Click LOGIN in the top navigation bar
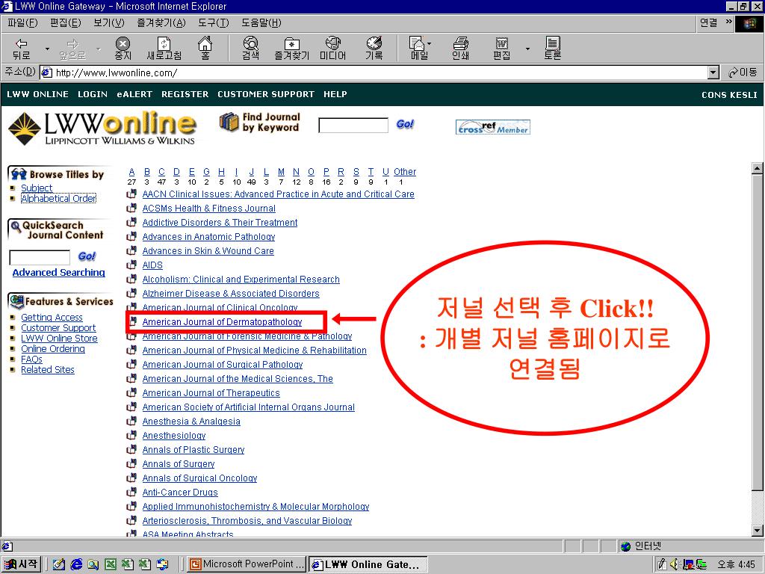Screen dimensions: 765x574 click(93, 94)
